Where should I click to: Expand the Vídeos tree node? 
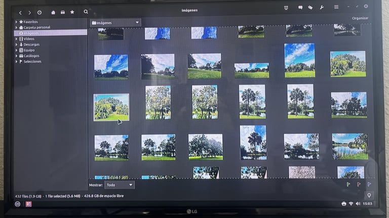(16, 39)
